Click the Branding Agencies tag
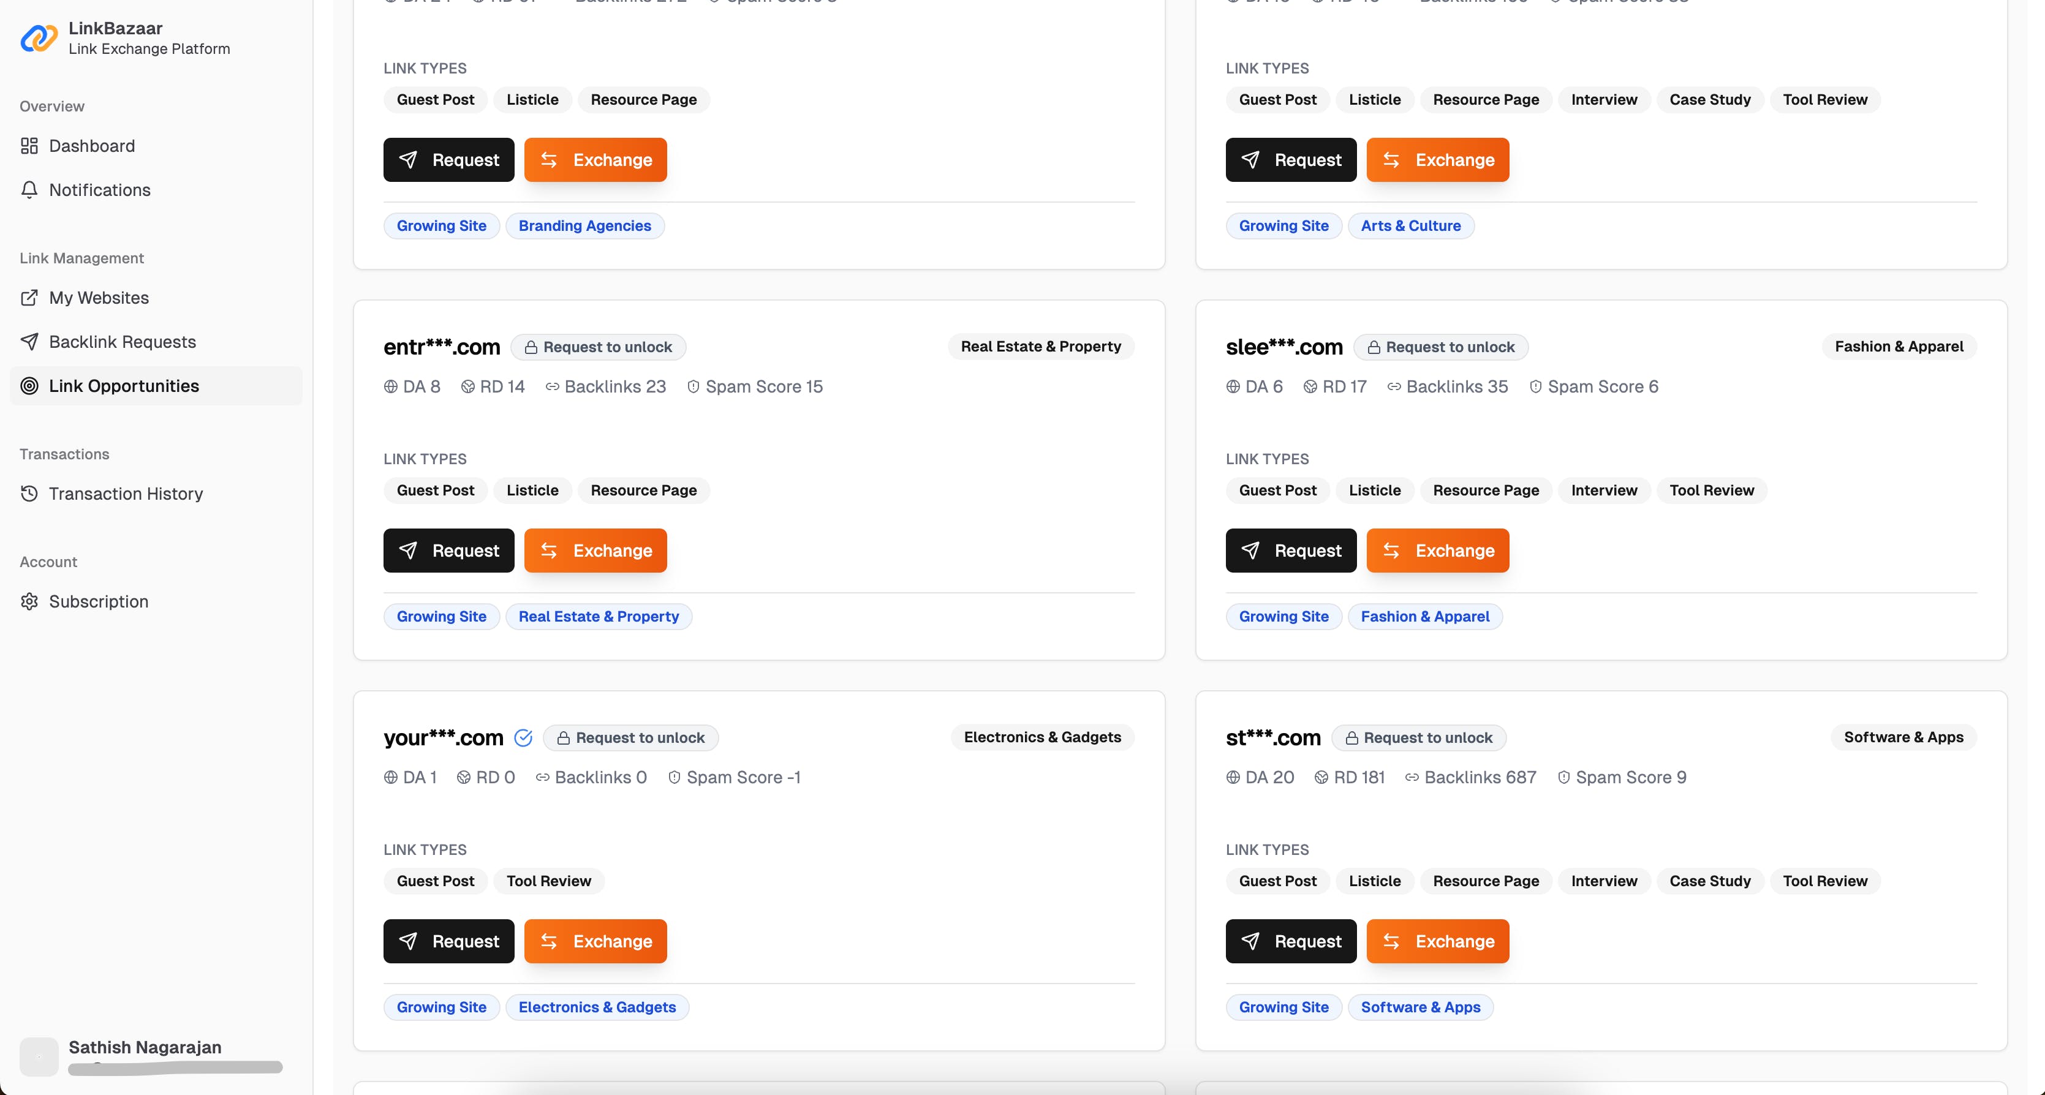This screenshot has height=1095, width=2045. (x=584, y=226)
